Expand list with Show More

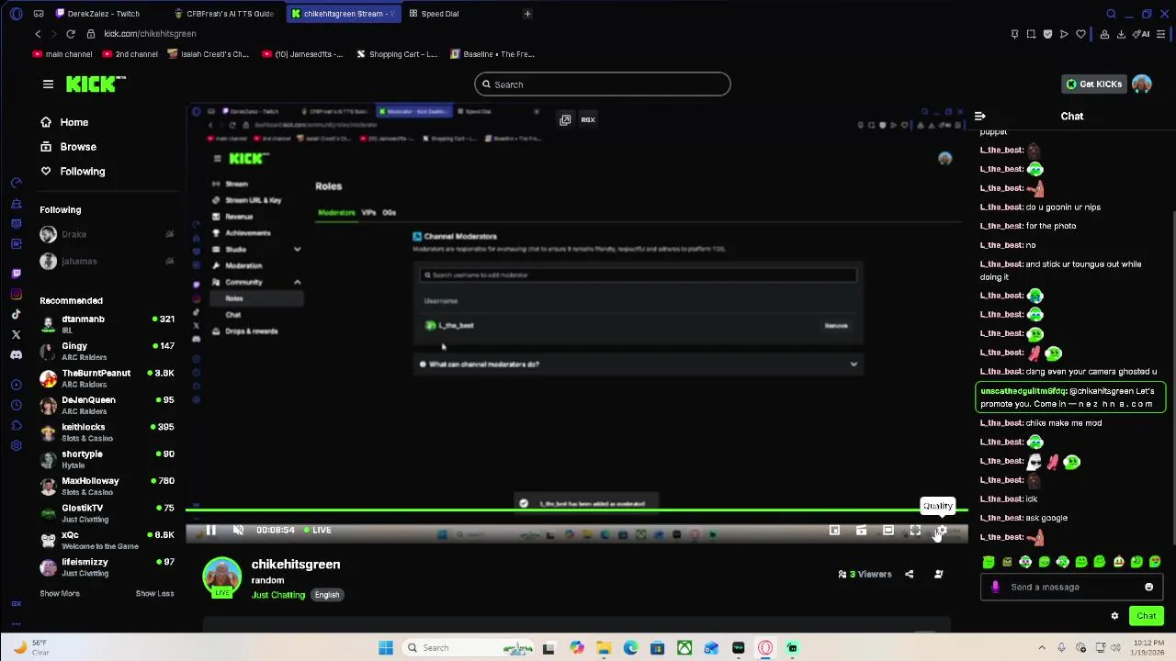pos(60,594)
